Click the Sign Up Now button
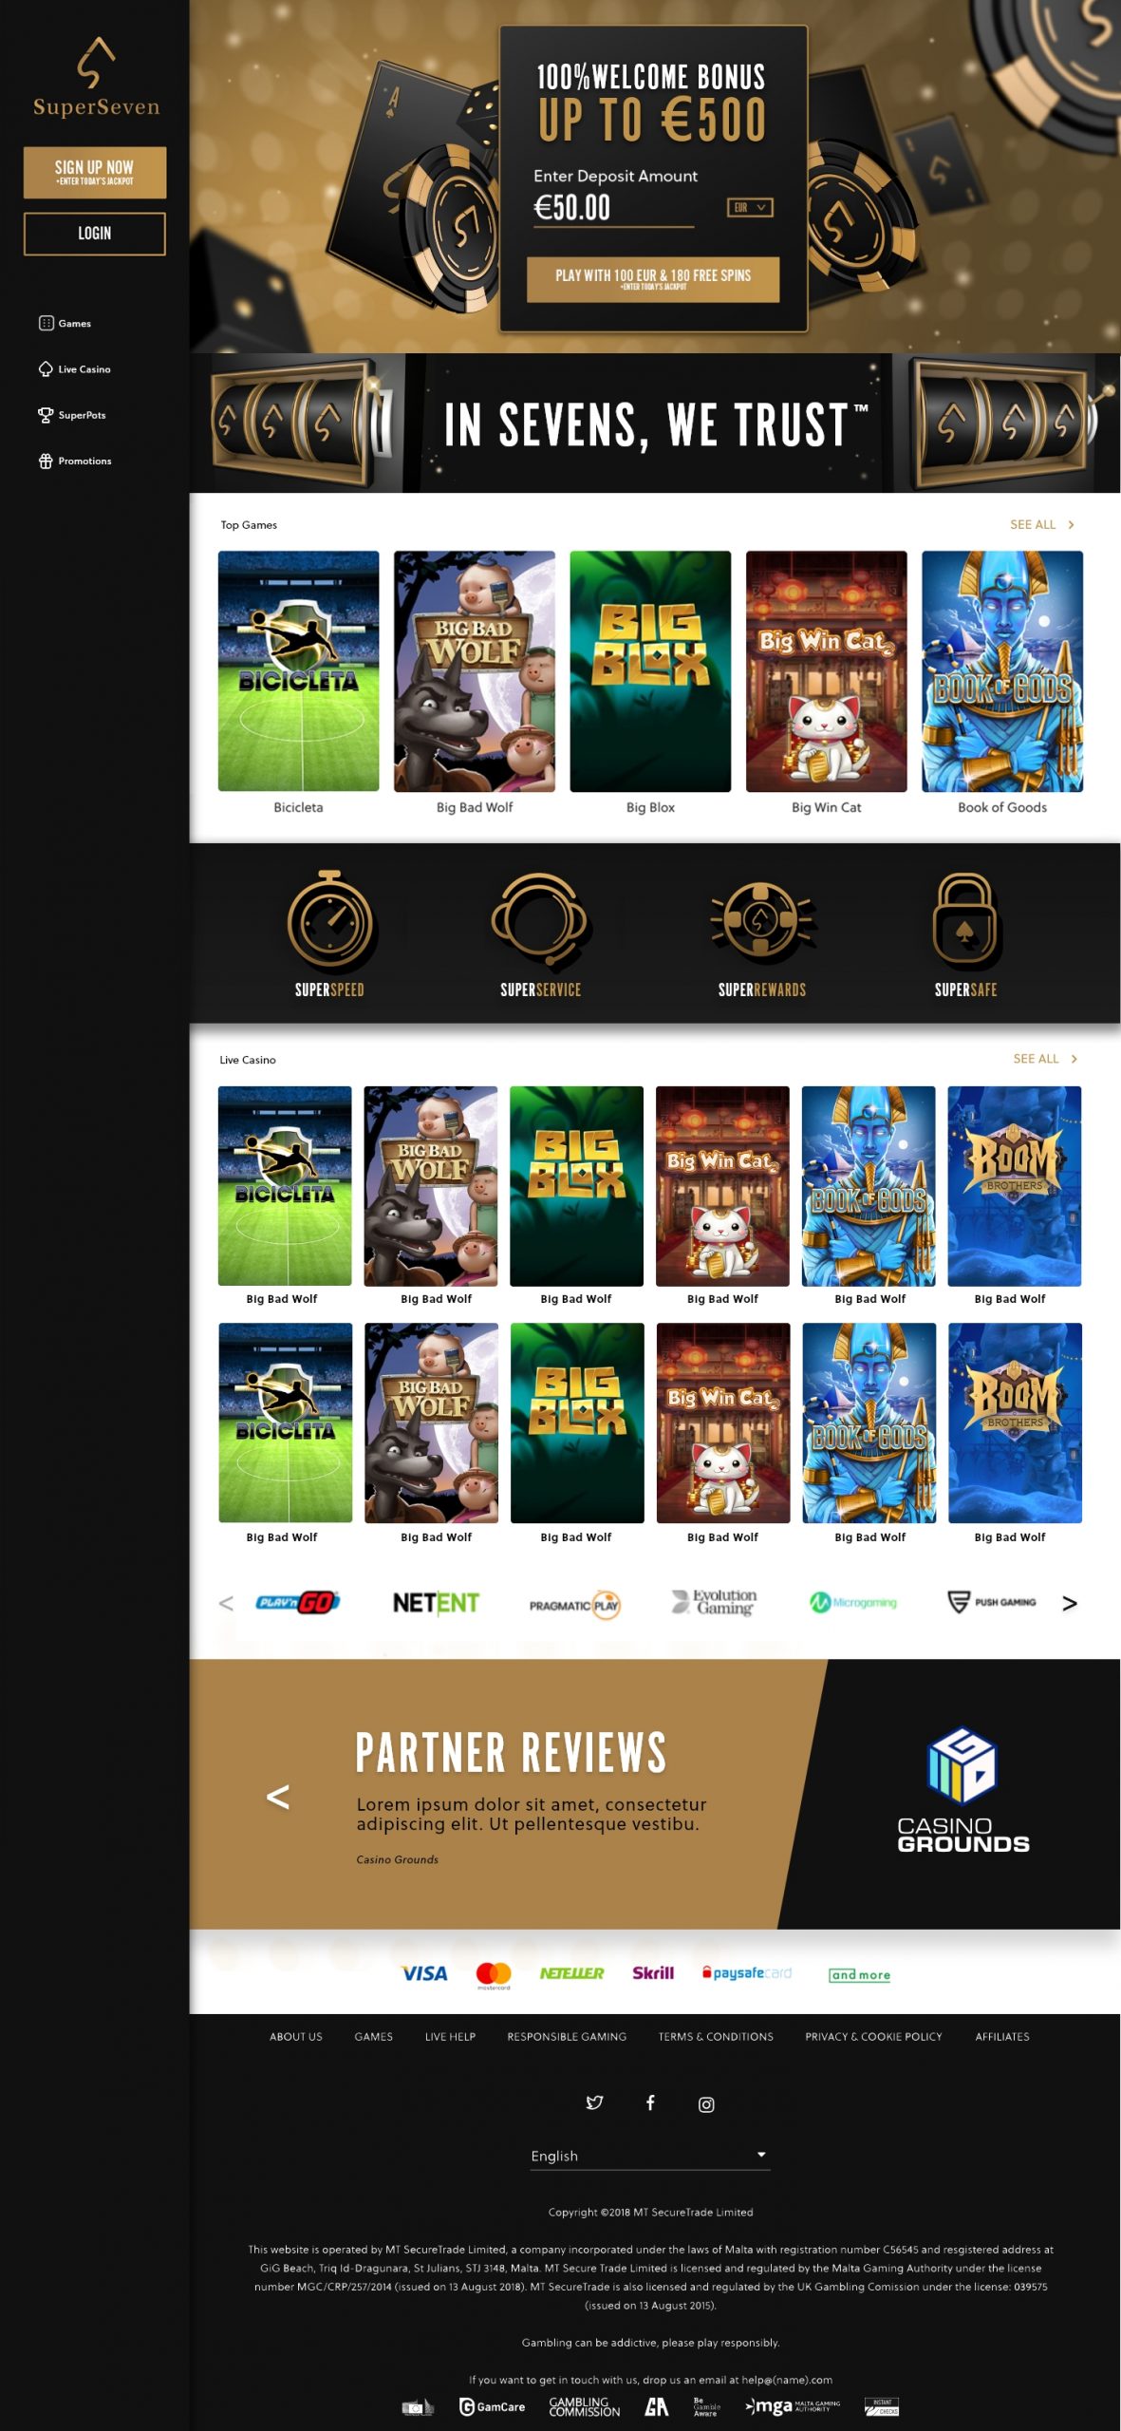Image resolution: width=1121 pixels, height=2431 pixels. click(95, 172)
